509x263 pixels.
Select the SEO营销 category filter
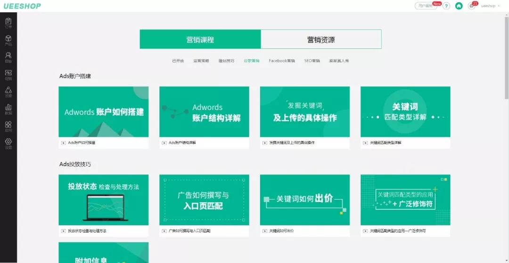[312, 61]
